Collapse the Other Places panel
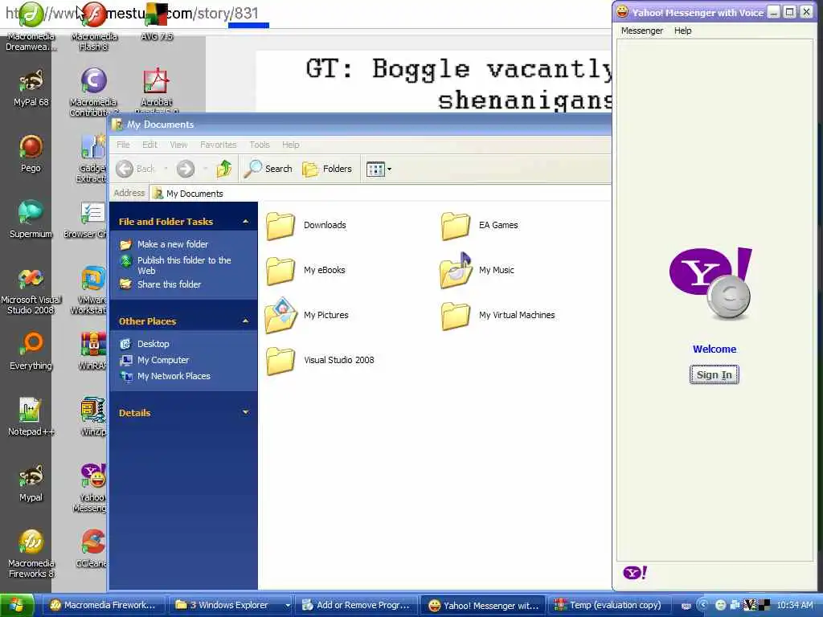 (x=245, y=321)
